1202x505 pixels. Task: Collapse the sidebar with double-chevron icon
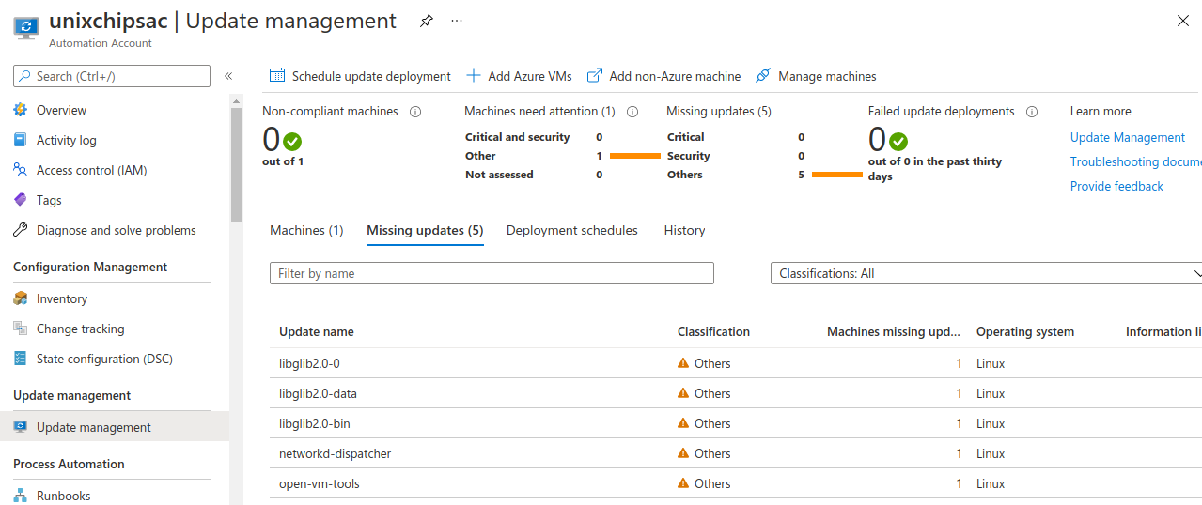(228, 76)
